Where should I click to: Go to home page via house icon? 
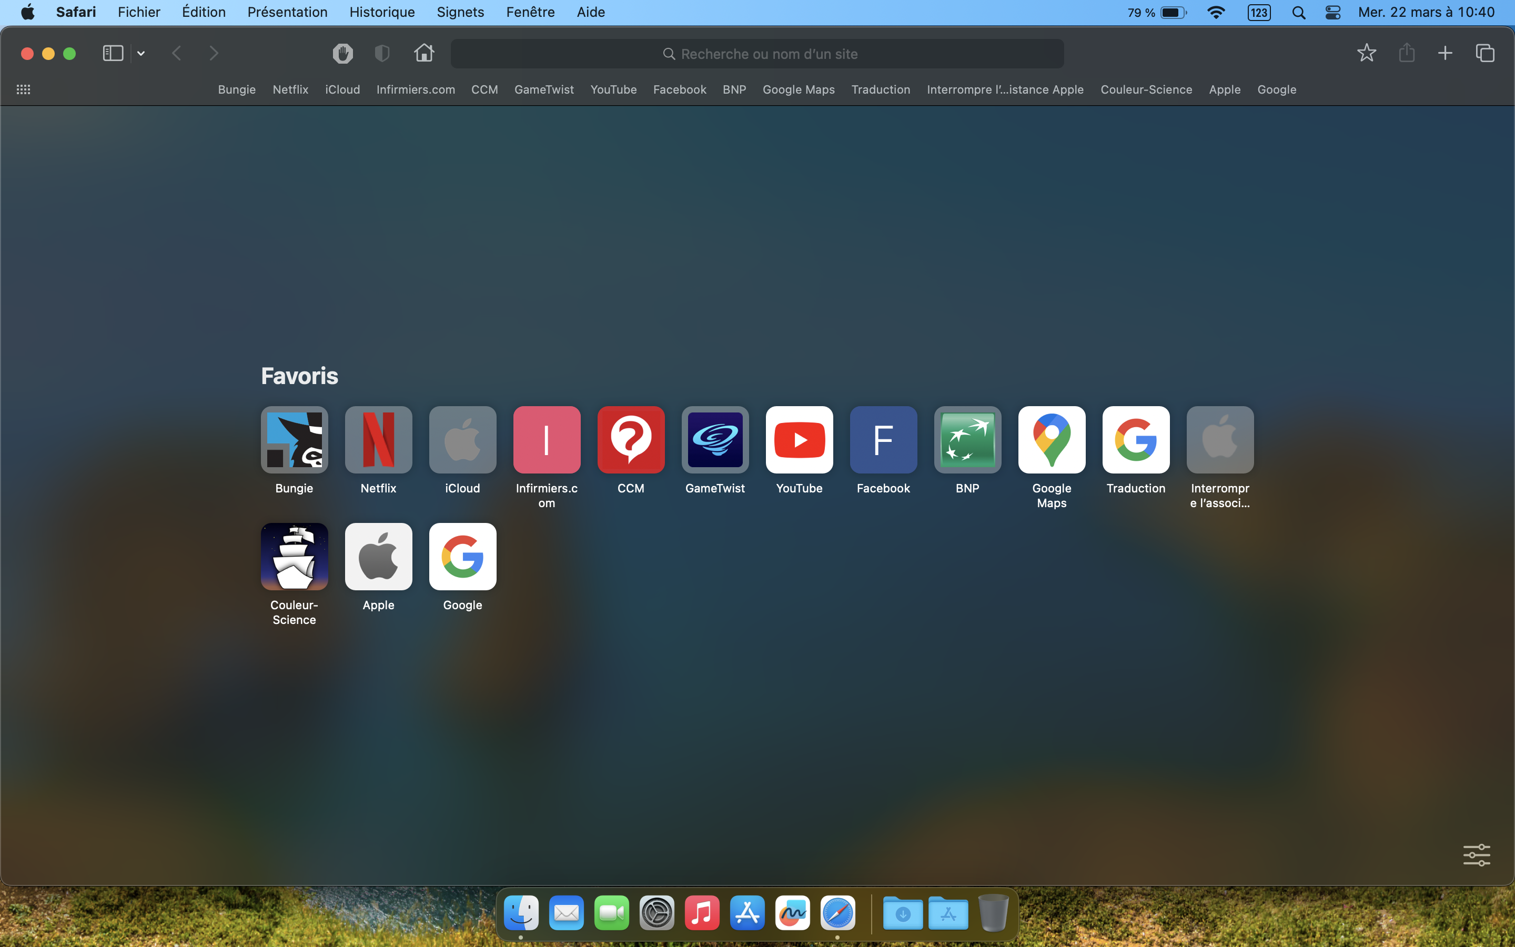[424, 53]
